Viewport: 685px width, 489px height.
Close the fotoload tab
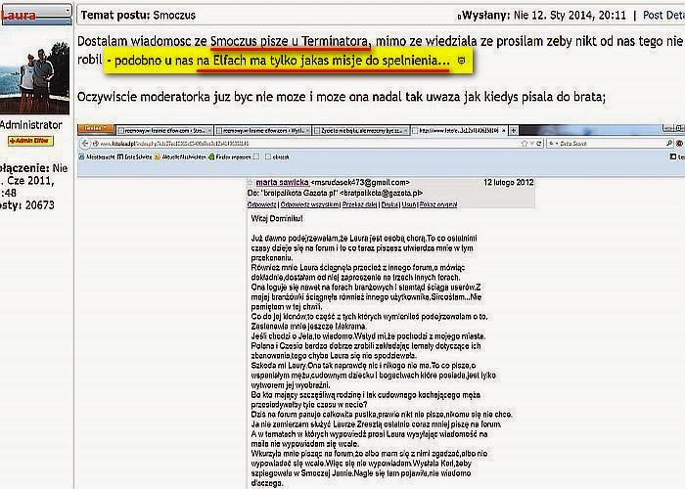pos(504,130)
